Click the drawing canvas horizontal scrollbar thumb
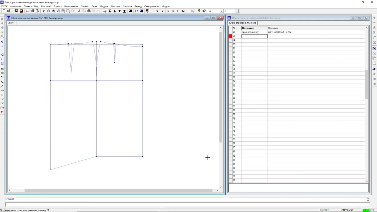Screen dimensions: 377x212 (x=119, y=190)
